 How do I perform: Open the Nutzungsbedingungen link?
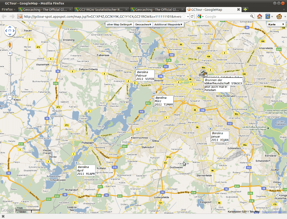coord(274,212)
